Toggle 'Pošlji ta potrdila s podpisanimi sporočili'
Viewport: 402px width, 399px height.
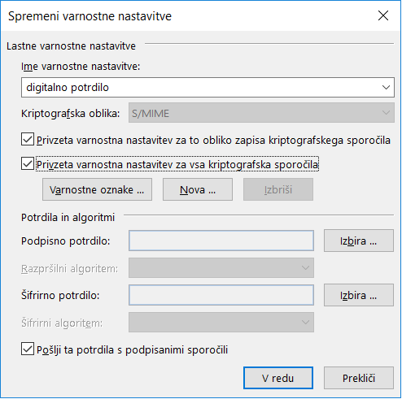coord(28,349)
